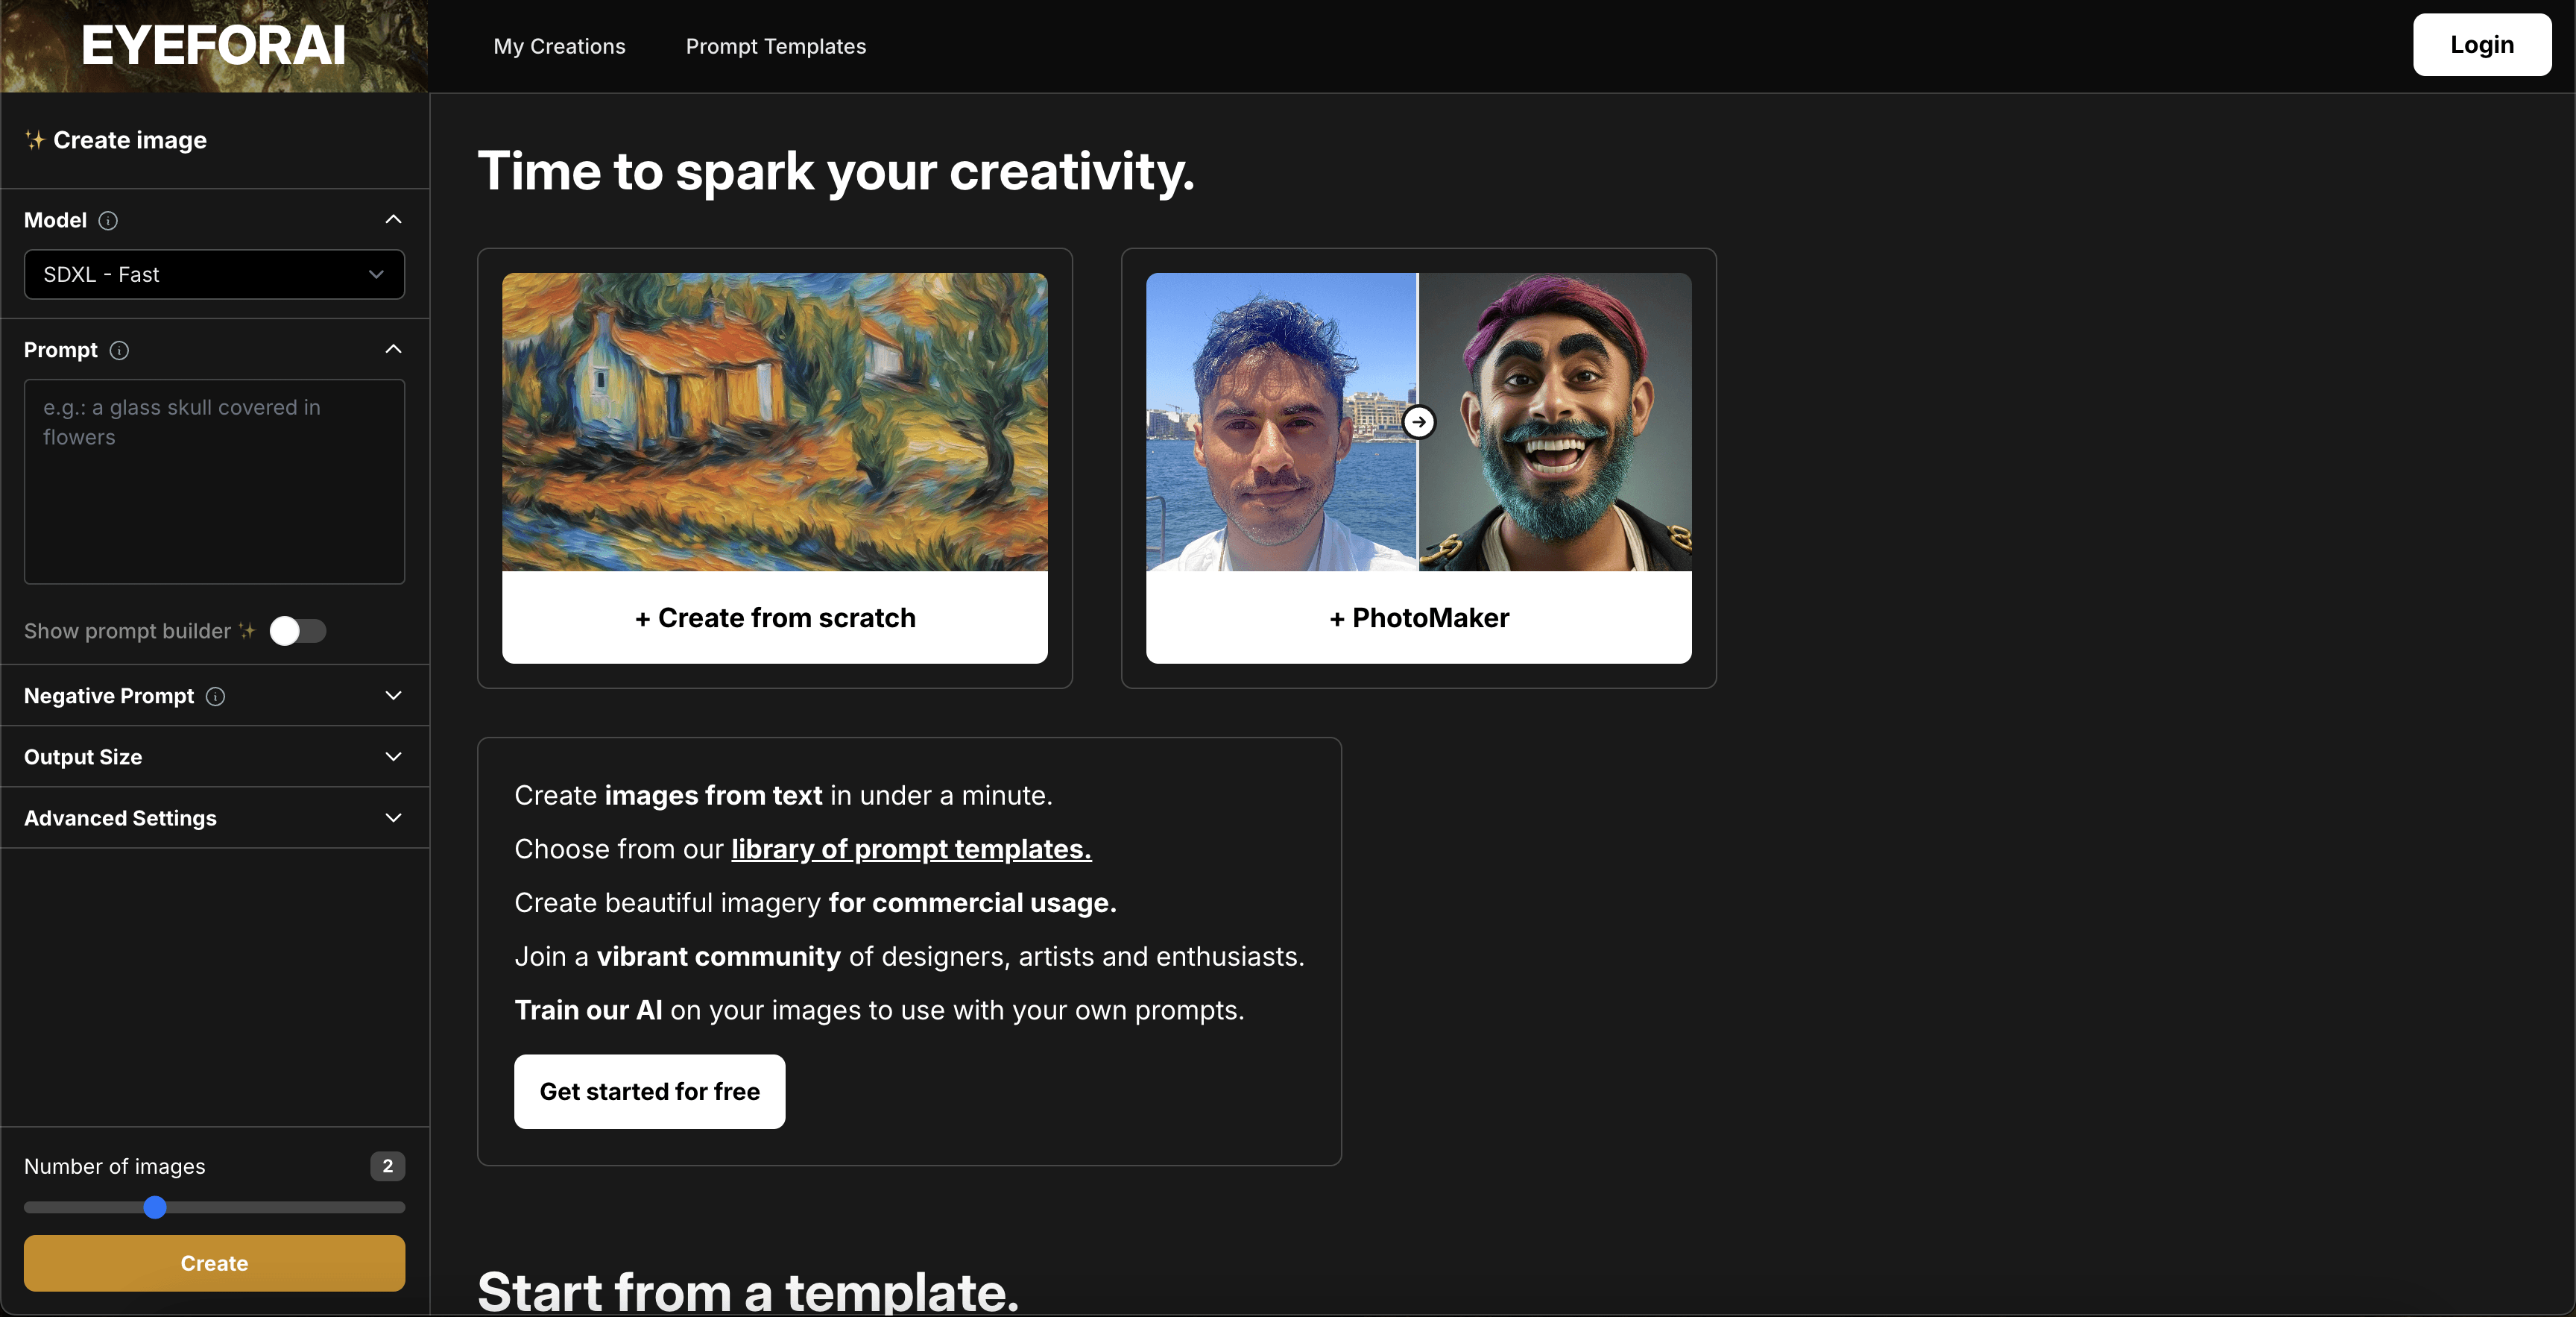Click the EYEFORAI logo

[x=213, y=46]
